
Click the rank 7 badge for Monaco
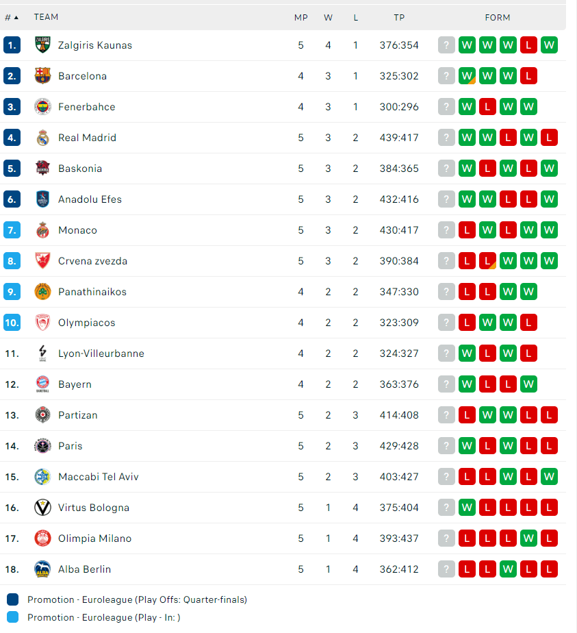coord(12,230)
